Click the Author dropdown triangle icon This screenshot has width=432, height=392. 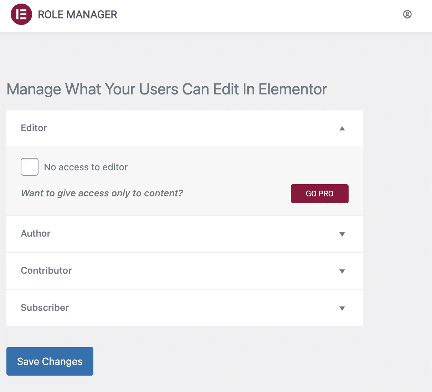tap(342, 234)
